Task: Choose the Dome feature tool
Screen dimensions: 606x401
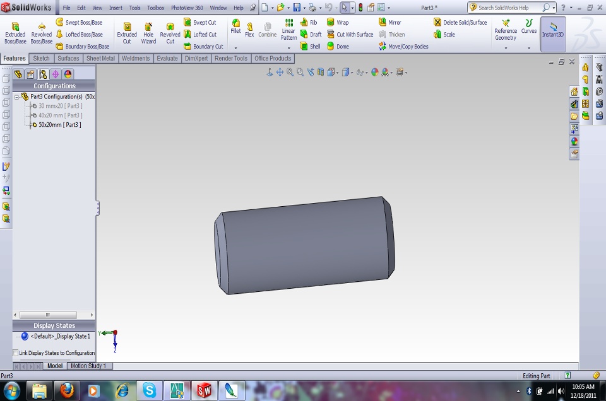Action: point(337,47)
